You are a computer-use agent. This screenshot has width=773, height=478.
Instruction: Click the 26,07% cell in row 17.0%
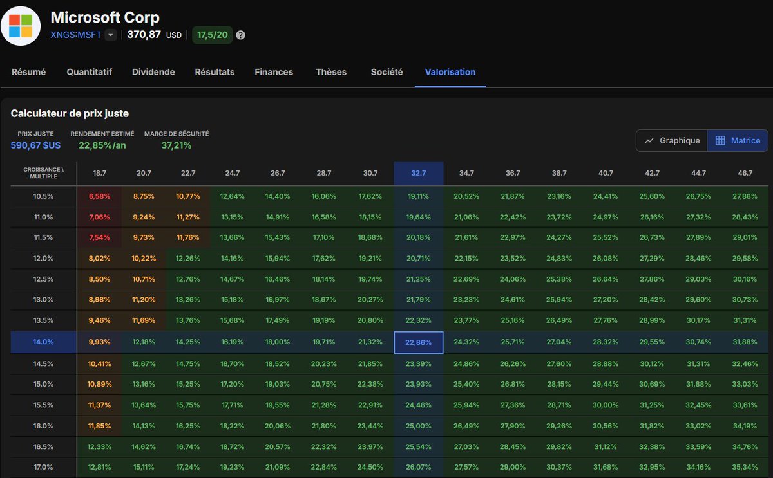pyautogui.click(x=419, y=467)
